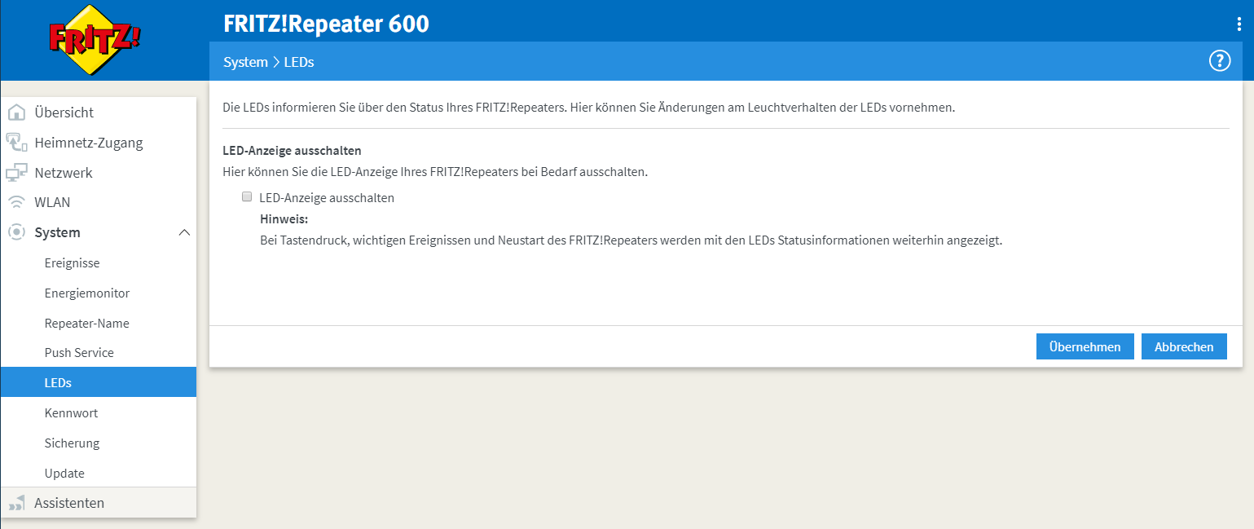Click the Abbrechen button
The width and height of the screenshot is (1254, 529).
click(1184, 346)
